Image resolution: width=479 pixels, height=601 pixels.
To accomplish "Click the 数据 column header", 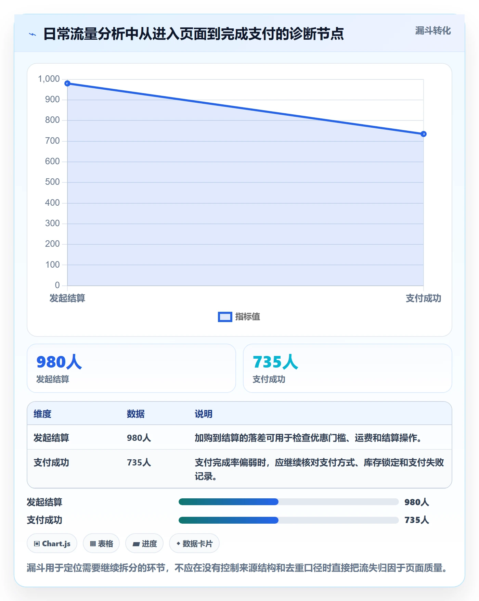I will coord(136,414).
